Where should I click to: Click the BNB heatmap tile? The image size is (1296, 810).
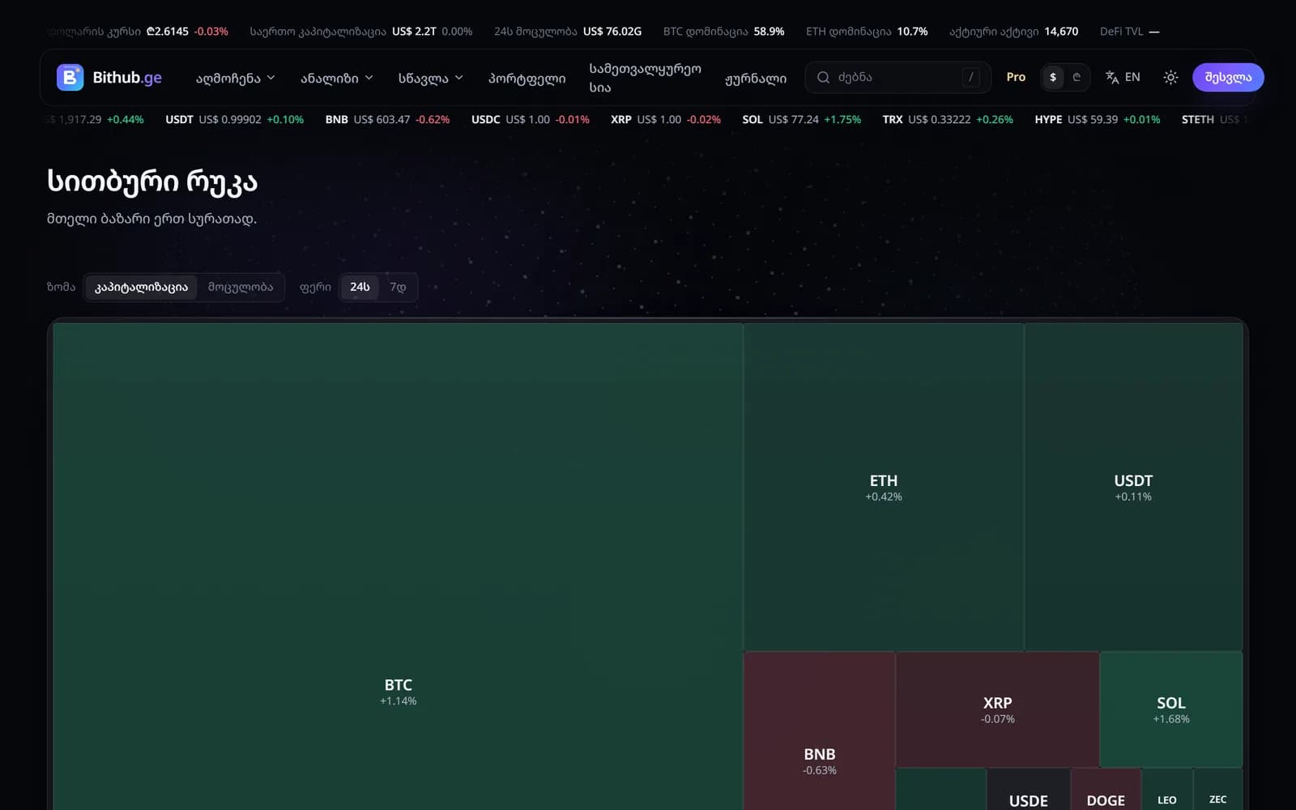coord(820,731)
